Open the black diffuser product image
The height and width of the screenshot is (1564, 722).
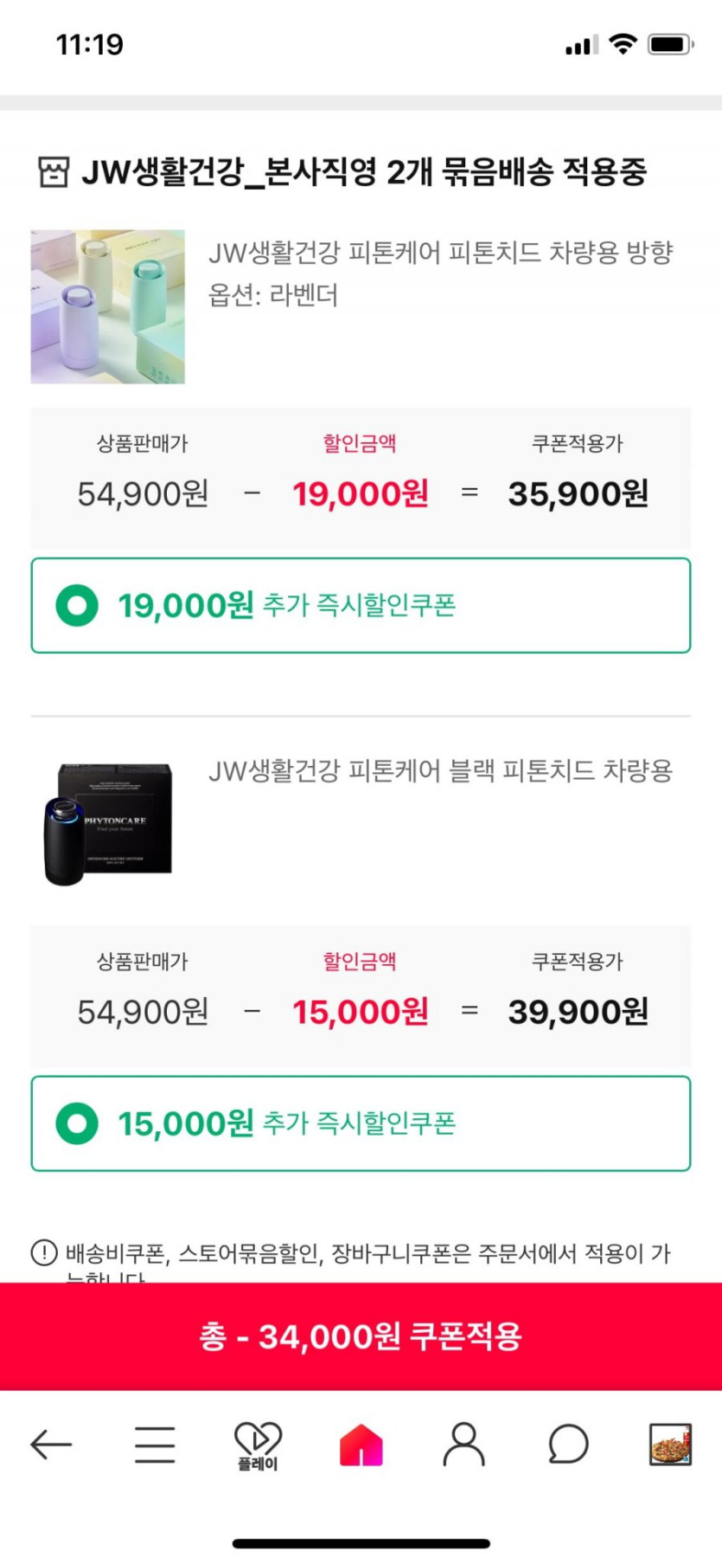[108, 824]
